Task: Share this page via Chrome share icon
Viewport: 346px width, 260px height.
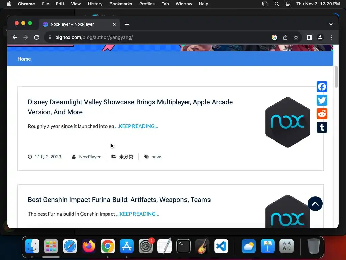Action: (285, 37)
